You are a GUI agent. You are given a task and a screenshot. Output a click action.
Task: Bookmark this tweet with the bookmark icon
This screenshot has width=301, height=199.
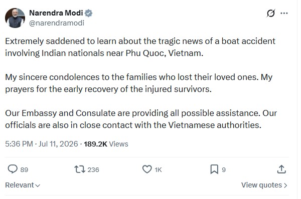[x=214, y=169]
